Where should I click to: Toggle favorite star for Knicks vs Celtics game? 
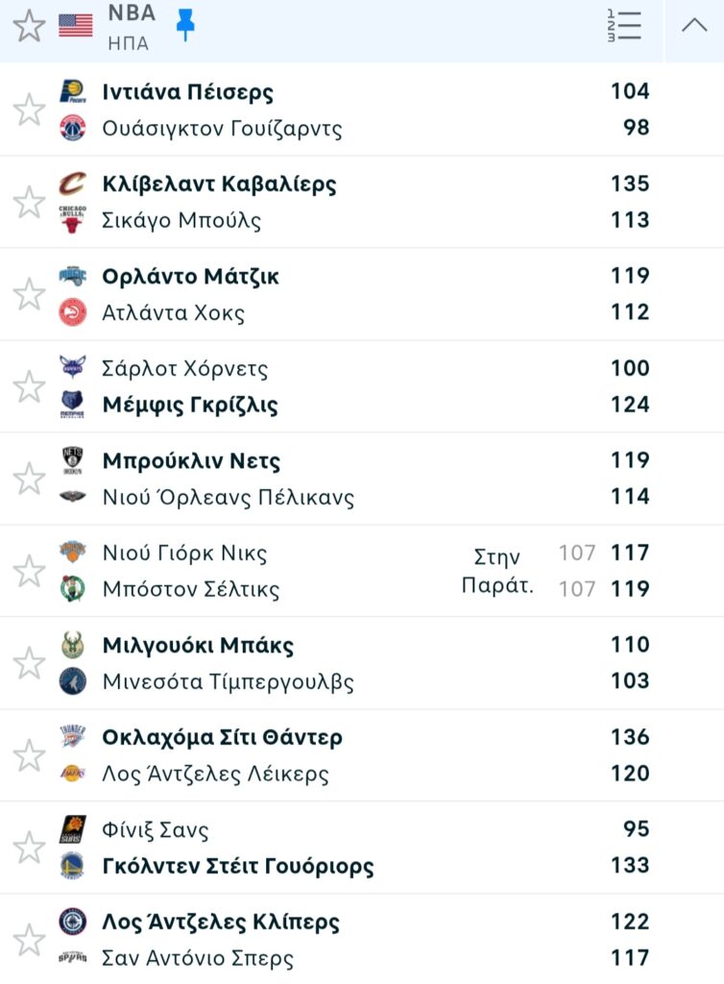[29, 571]
